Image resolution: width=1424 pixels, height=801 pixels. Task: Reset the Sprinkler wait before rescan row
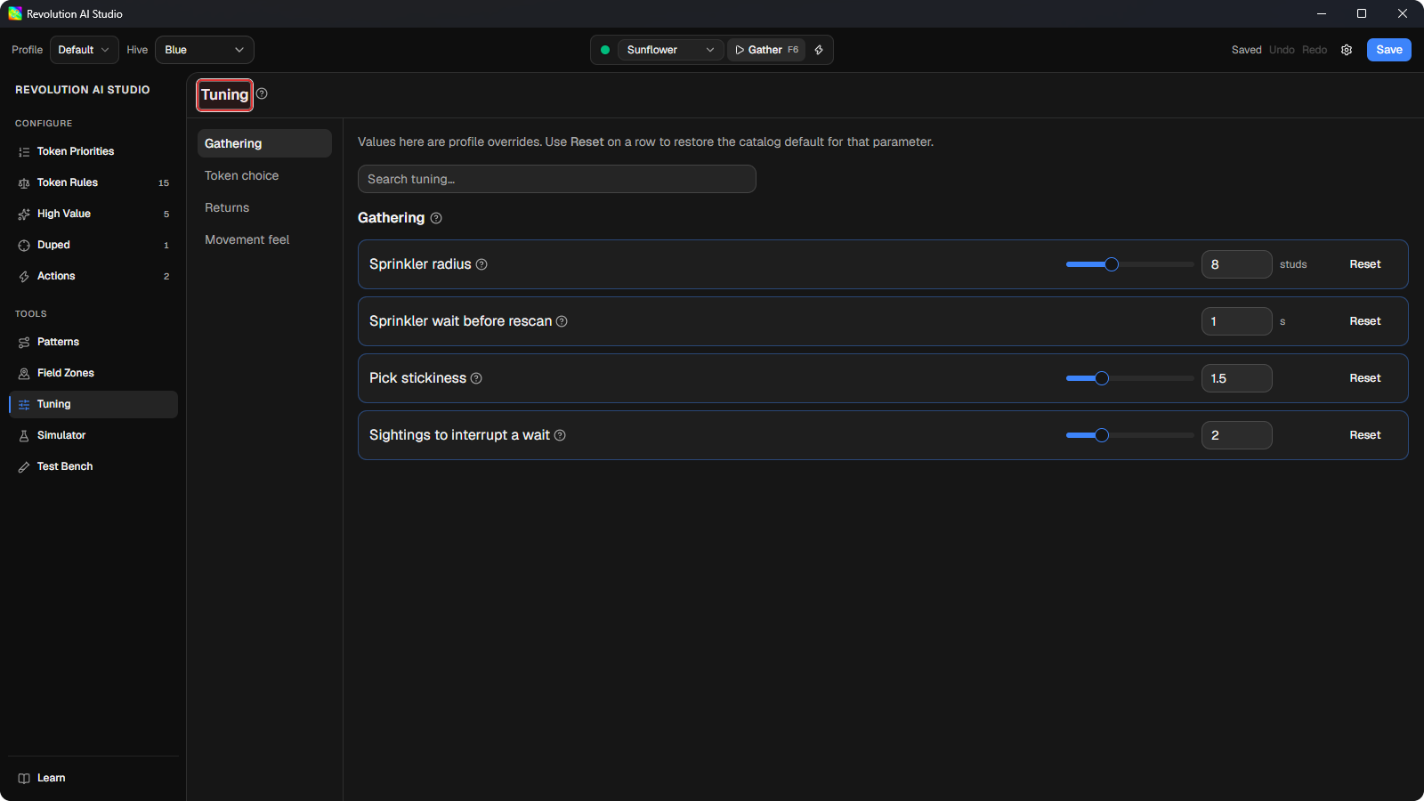(1365, 321)
